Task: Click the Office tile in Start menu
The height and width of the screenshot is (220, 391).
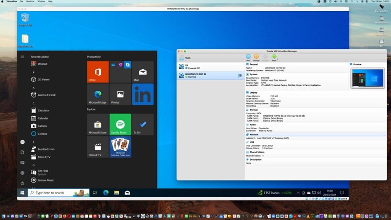Action: point(98,72)
